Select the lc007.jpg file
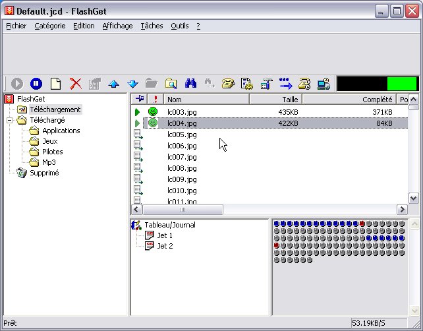The height and width of the screenshot is (331, 423). [x=182, y=157]
